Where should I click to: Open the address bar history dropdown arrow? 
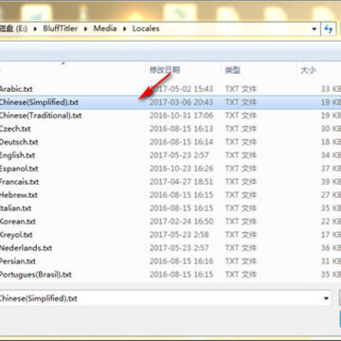point(314,29)
